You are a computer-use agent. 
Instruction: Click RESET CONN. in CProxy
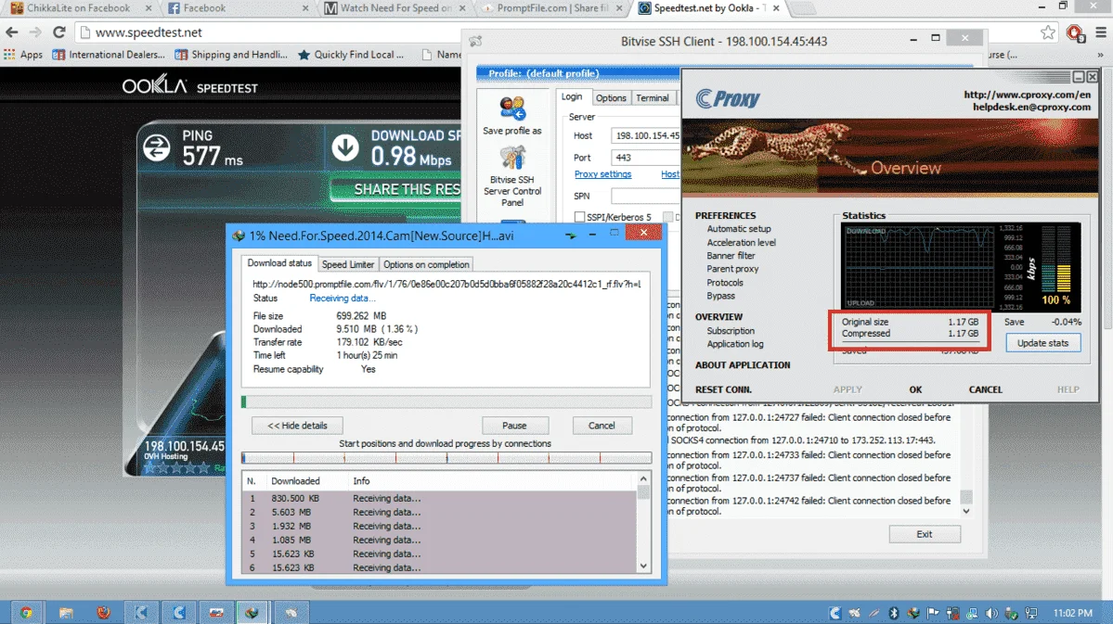pyautogui.click(x=723, y=390)
